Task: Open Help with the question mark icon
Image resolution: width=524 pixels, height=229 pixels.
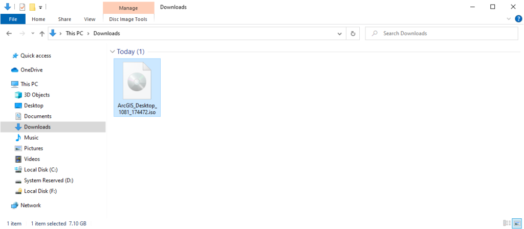Action: pyautogui.click(x=518, y=19)
